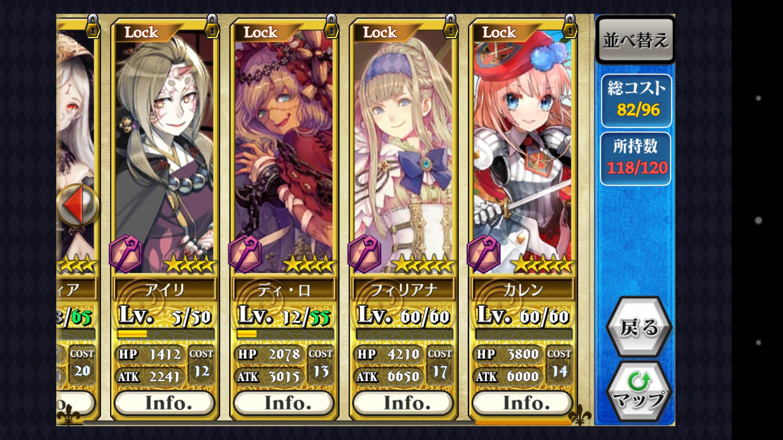Viewport: 783px width, 440px height.
Task: Select フィリアナ's character portrait
Action: click(403, 151)
